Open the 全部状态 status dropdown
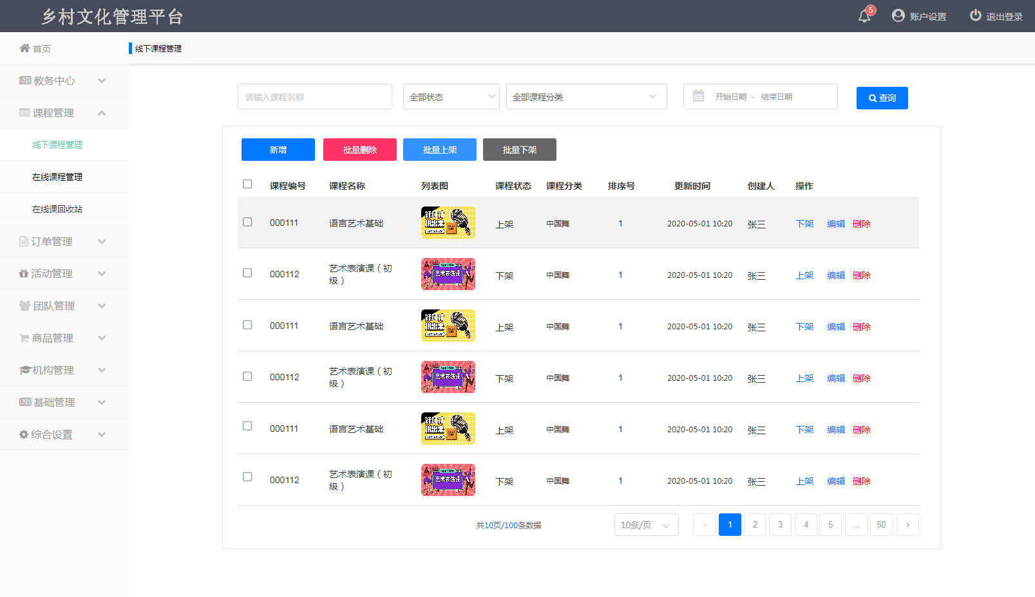Image resolution: width=1035 pixels, height=597 pixels. 451,96
